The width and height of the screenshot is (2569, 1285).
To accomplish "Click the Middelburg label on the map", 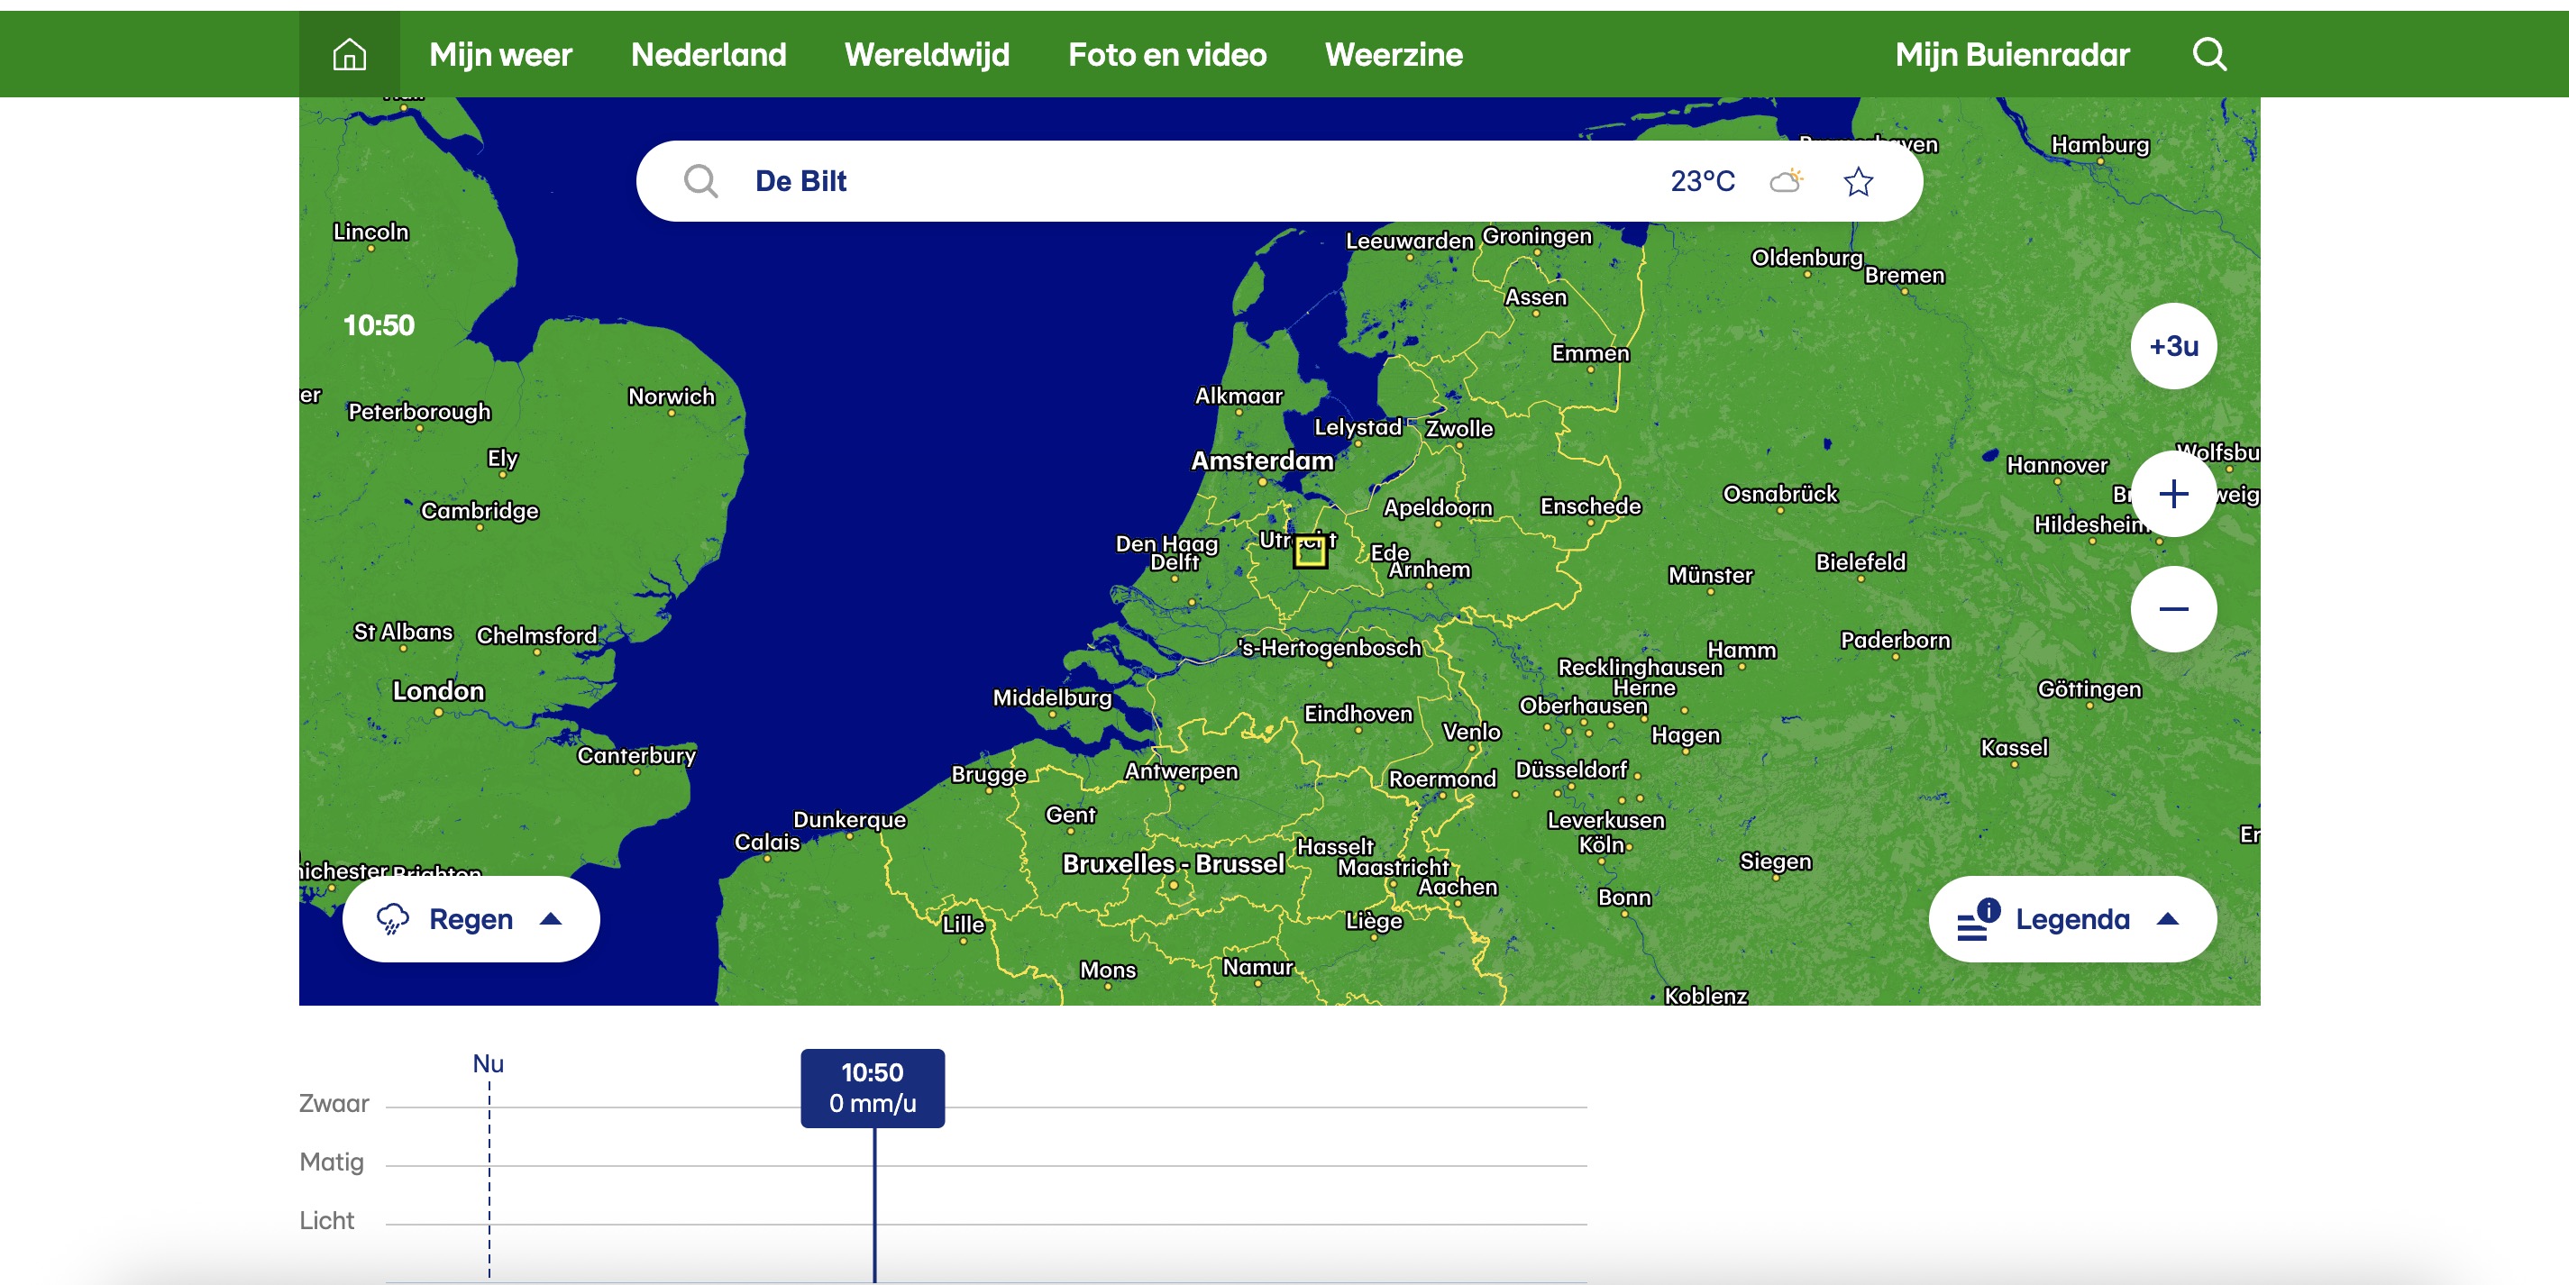I will pyautogui.click(x=1051, y=697).
